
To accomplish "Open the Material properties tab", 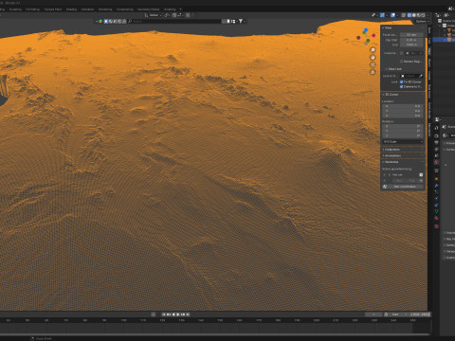I will [436, 218].
